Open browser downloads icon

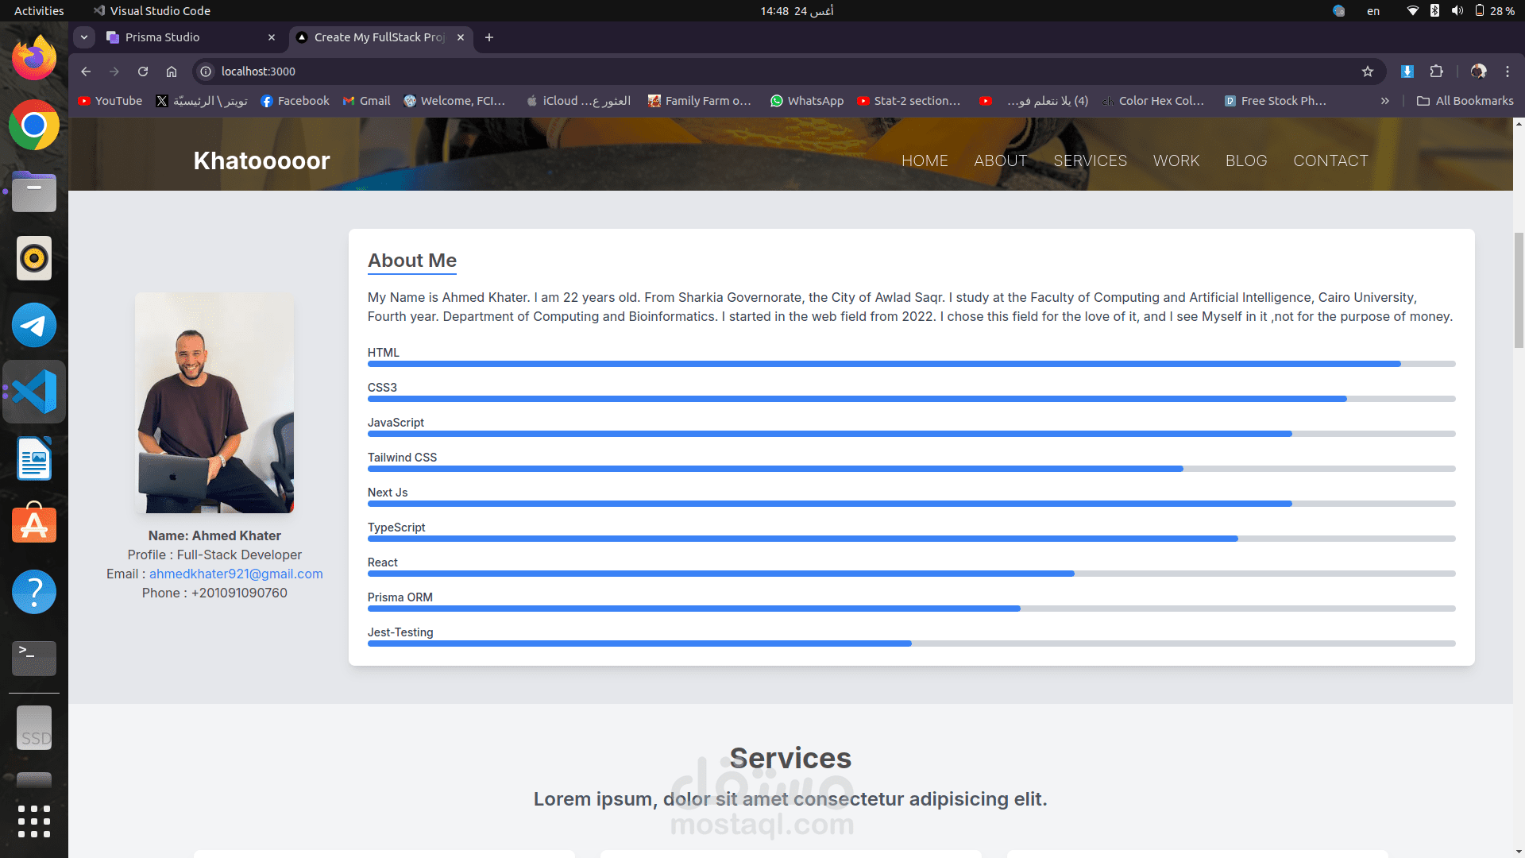coord(1407,71)
